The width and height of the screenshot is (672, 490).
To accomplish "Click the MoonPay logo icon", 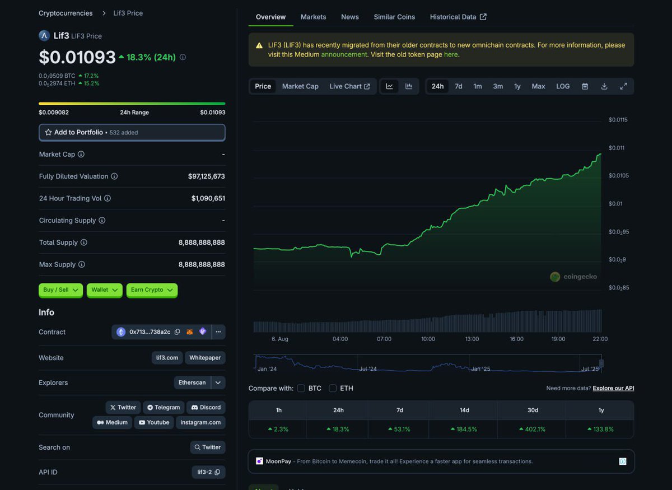I will coord(259,461).
